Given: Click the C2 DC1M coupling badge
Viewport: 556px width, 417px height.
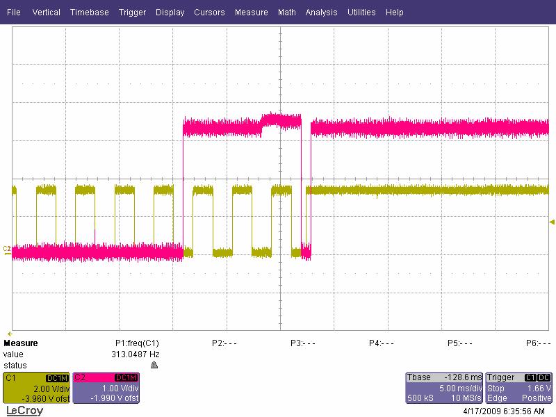Looking at the screenshot, I should click(126, 377).
